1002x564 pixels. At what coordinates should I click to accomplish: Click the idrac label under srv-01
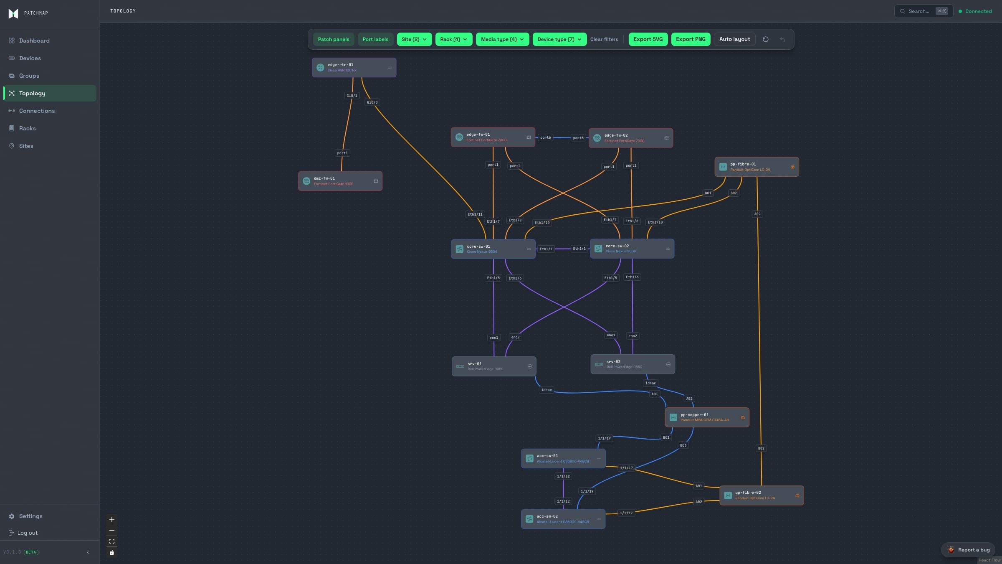pyautogui.click(x=547, y=390)
